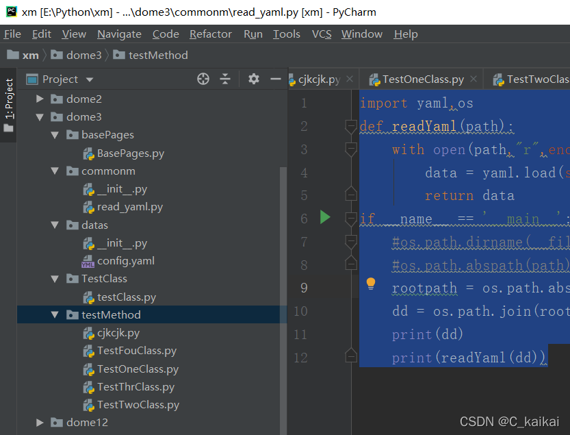Click fold end marker at line 12

point(351,356)
